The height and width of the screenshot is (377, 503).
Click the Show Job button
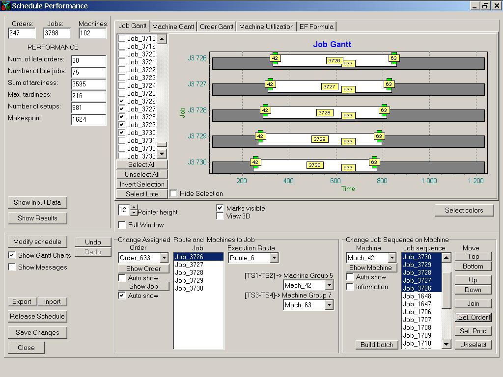click(143, 286)
